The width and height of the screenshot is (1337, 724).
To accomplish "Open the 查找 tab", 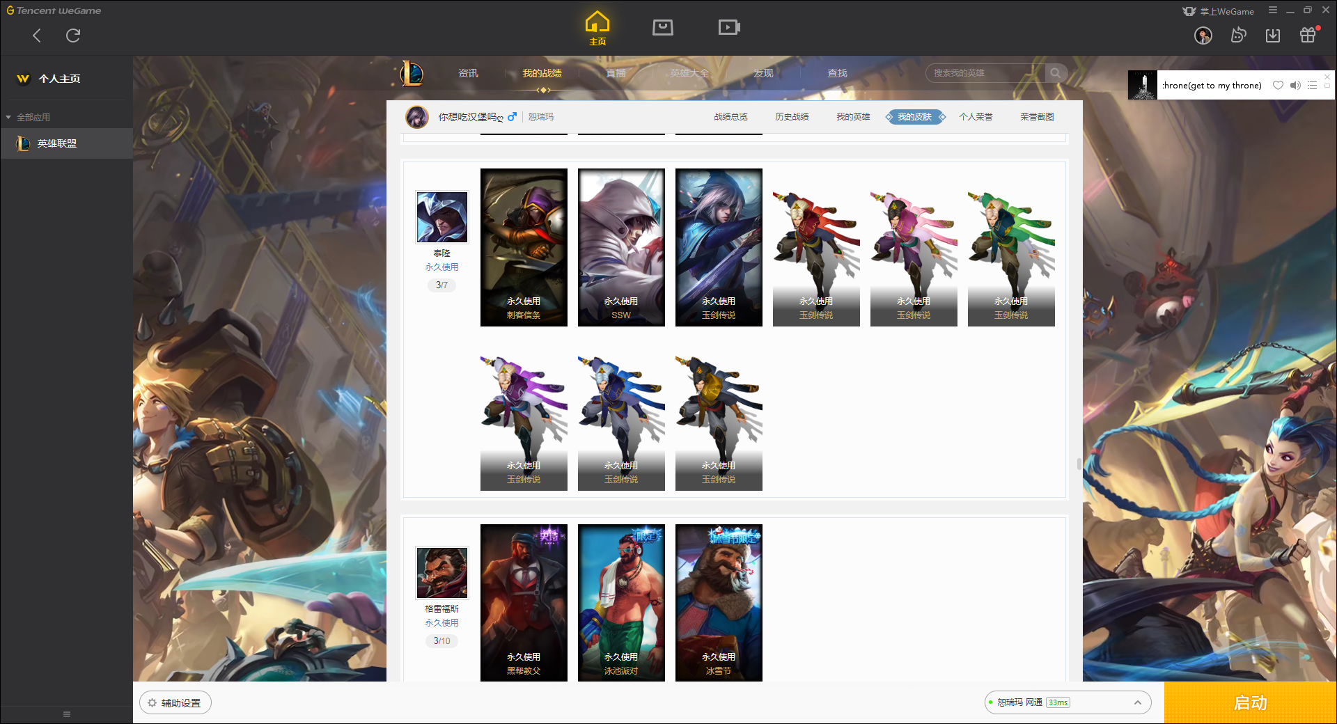I will (x=837, y=73).
